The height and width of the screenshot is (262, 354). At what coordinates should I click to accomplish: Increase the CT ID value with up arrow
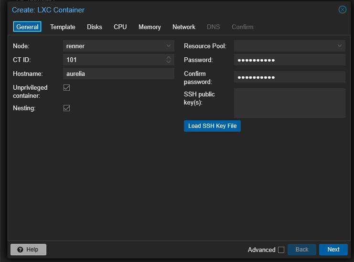169,57
